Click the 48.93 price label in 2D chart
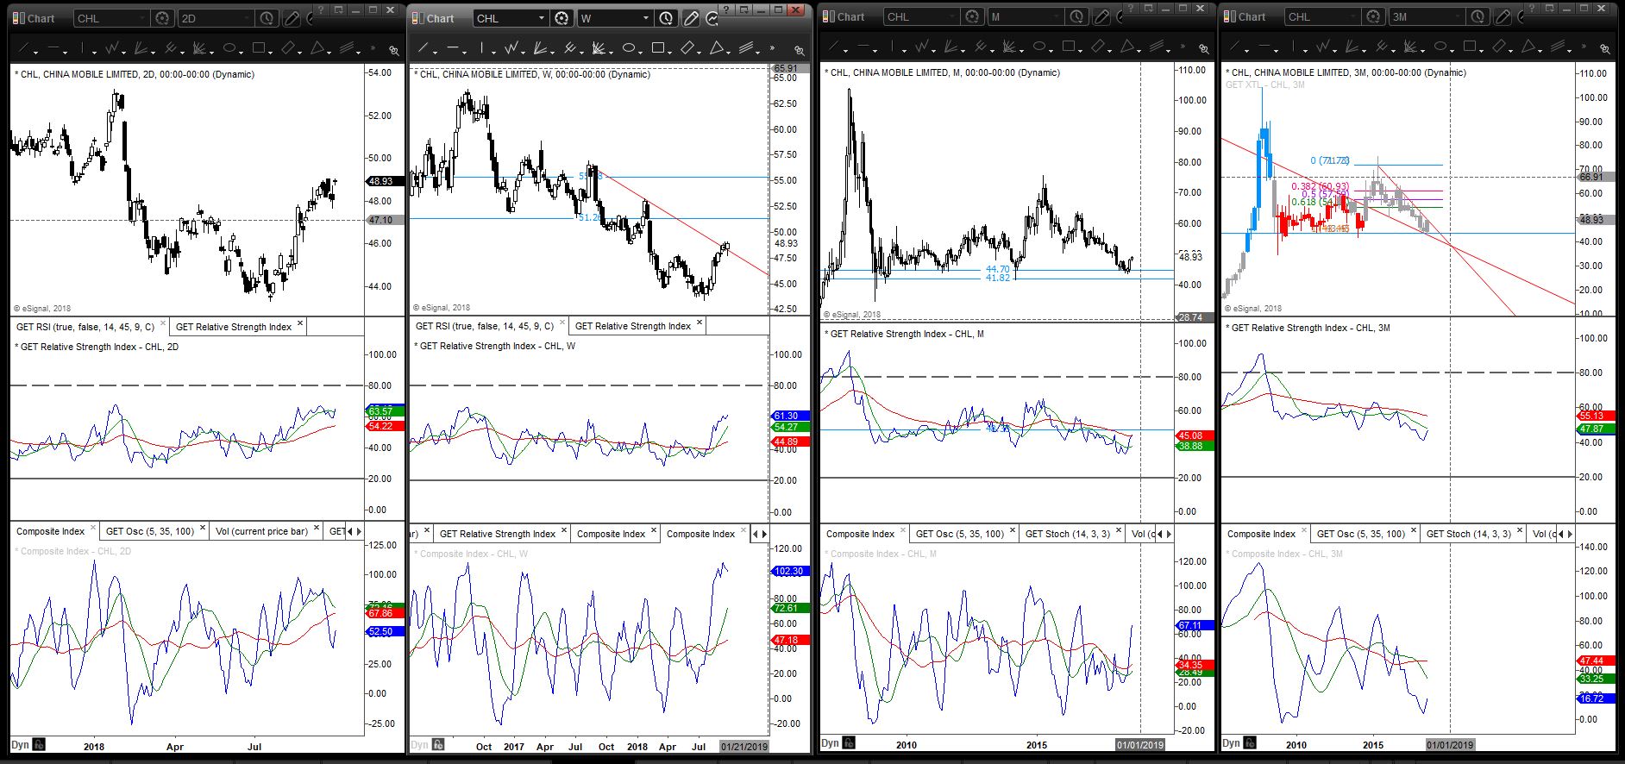The height and width of the screenshot is (764, 1625). point(380,181)
